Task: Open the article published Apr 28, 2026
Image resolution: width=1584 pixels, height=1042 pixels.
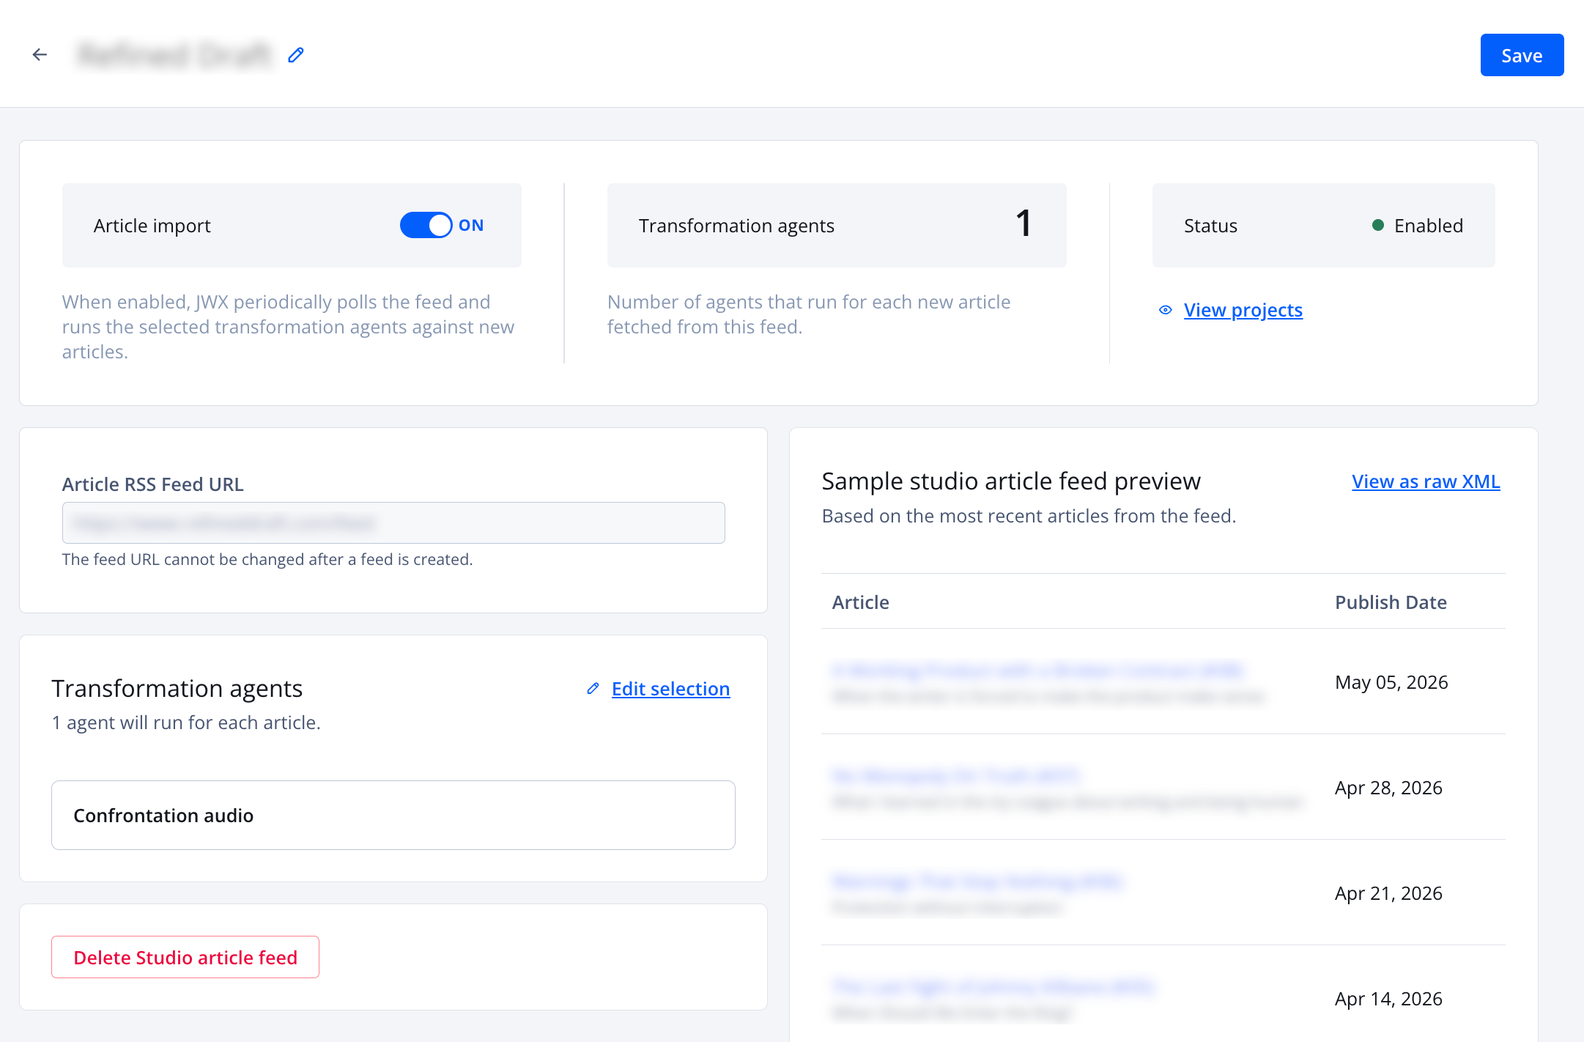Action: 955,775
